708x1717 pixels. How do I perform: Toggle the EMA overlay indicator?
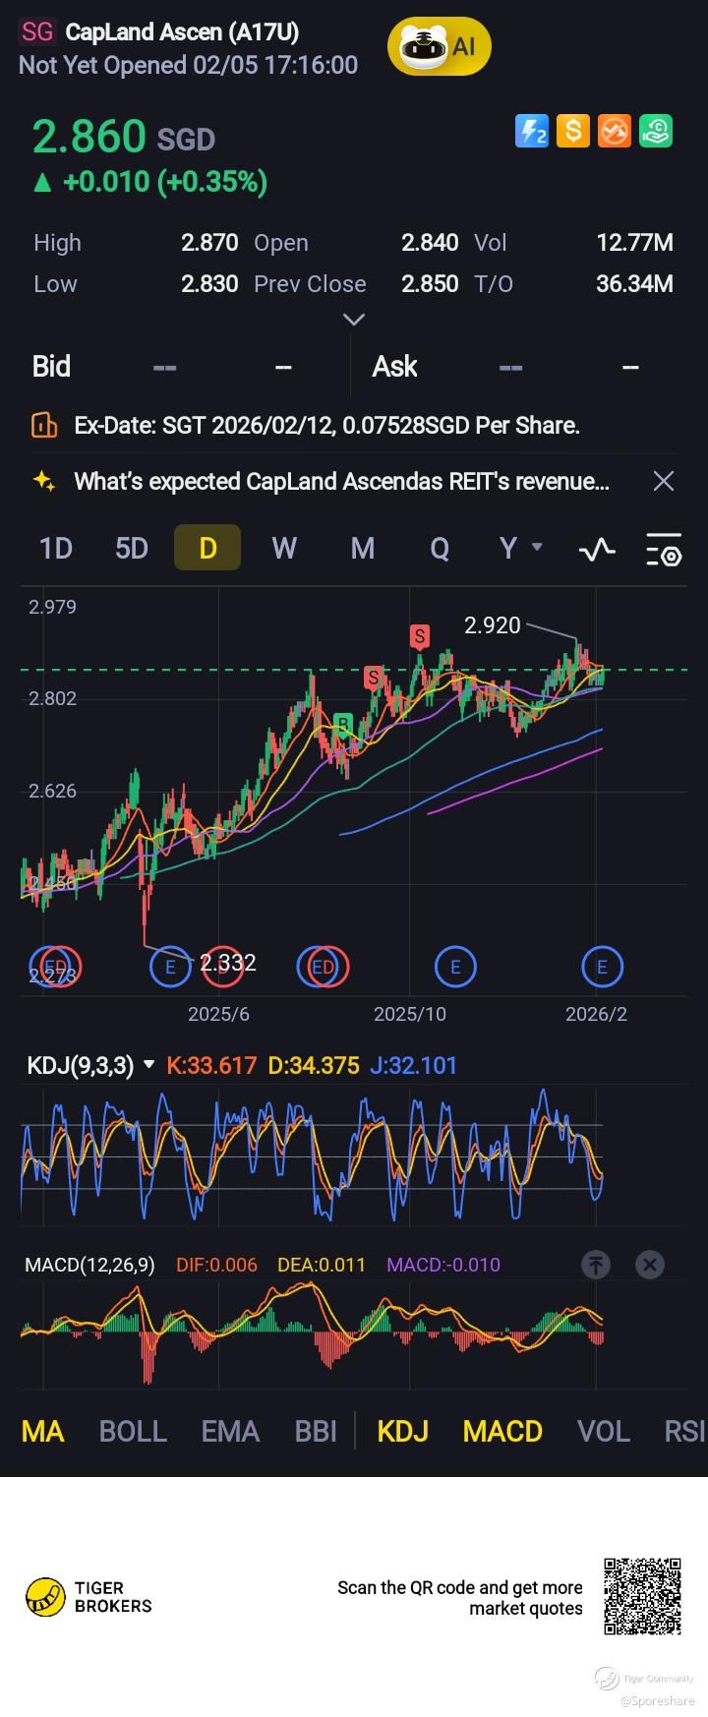pos(230,1431)
